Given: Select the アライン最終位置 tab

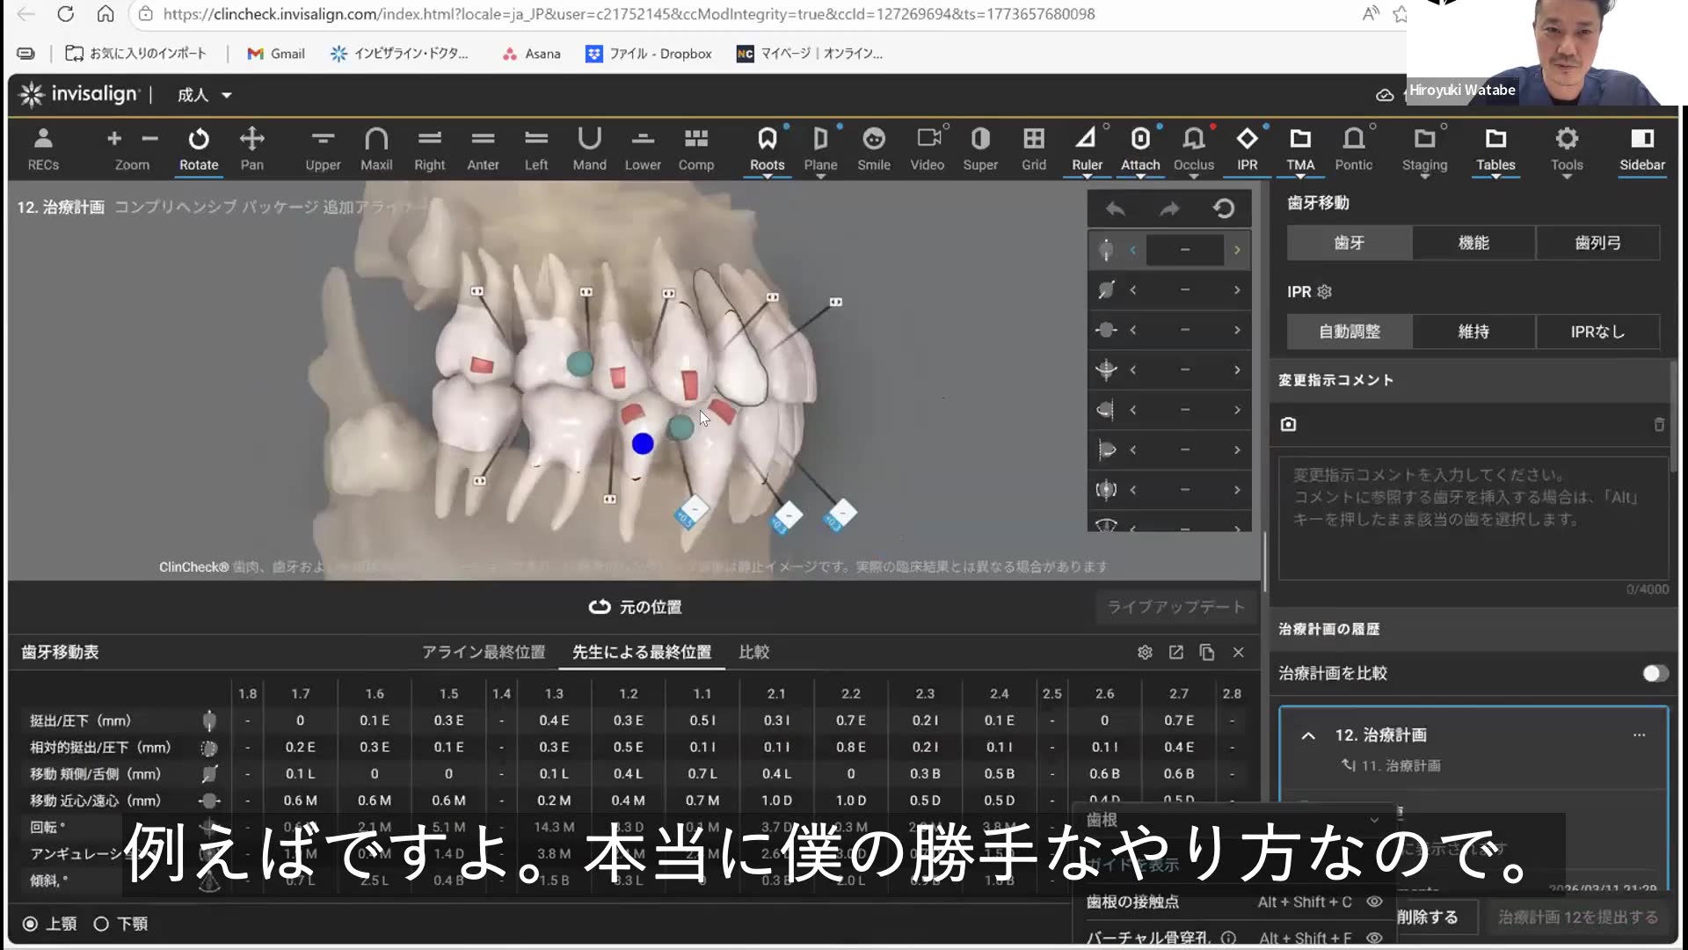Looking at the screenshot, I should [x=482, y=652].
